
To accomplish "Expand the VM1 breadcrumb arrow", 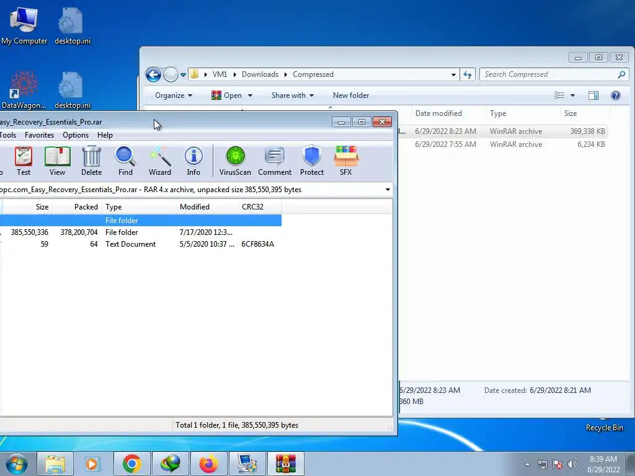I will [x=234, y=74].
